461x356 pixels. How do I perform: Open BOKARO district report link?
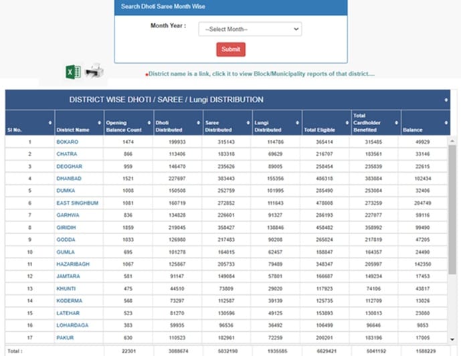68,142
